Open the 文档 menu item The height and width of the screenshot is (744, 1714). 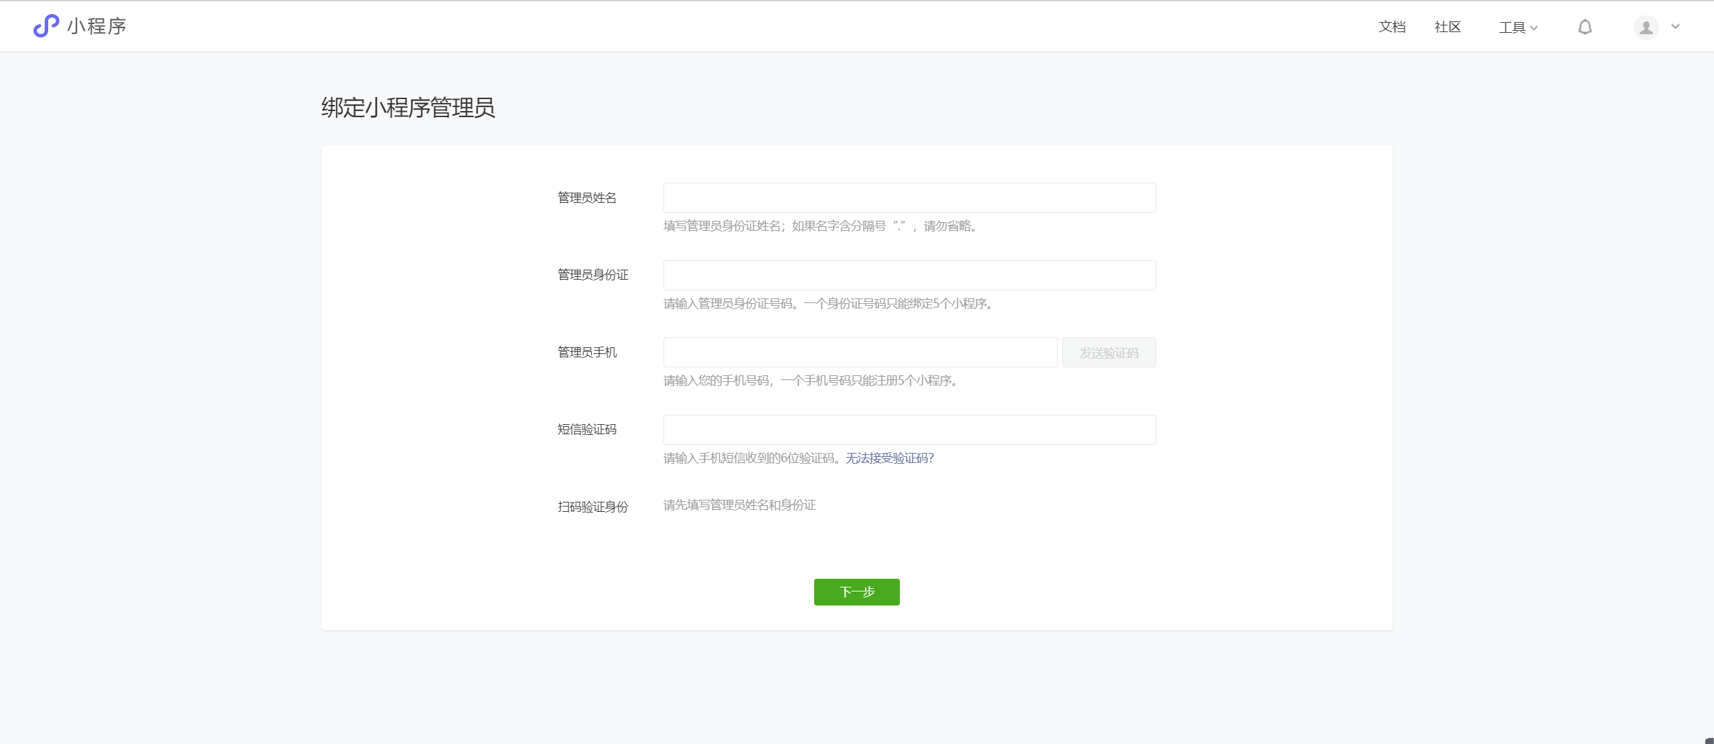[1392, 27]
